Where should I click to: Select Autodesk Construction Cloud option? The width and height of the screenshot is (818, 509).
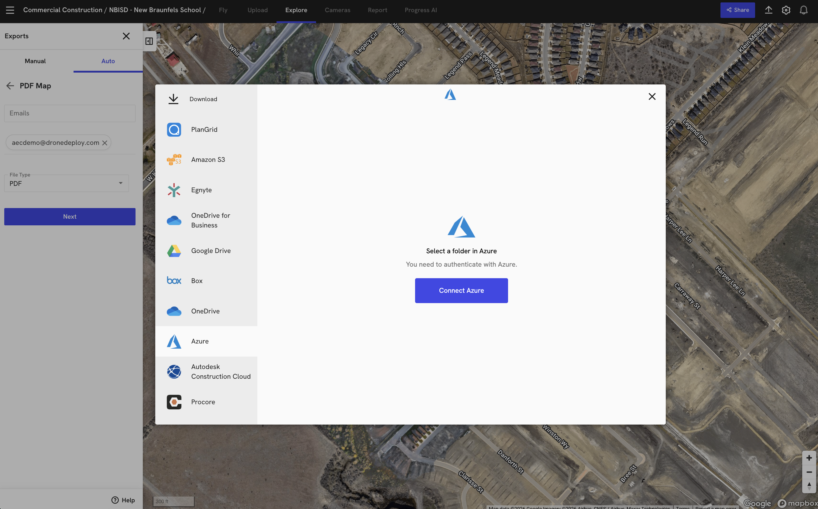(220, 372)
